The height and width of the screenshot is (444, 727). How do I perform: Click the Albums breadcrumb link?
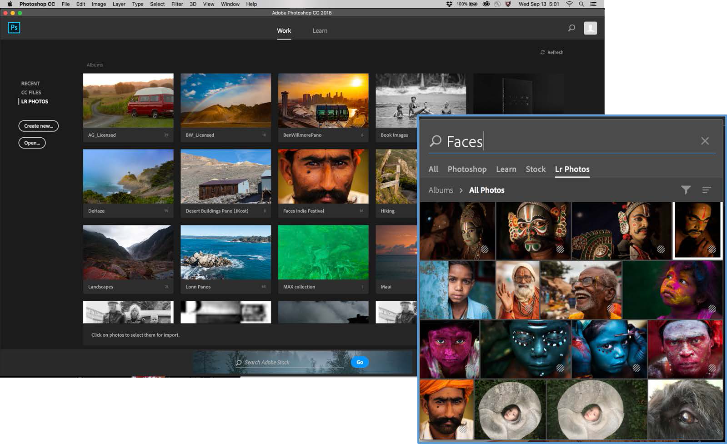point(441,190)
